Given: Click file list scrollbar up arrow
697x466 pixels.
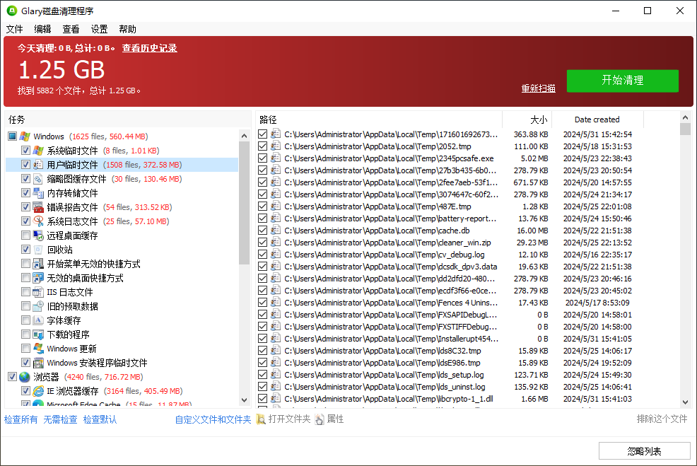Looking at the screenshot, I should point(686,117).
